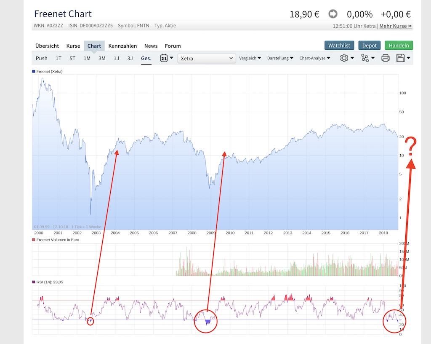This screenshot has height=344, width=431.
Task: Open the calendar date range picker
Action: (164, 58)
